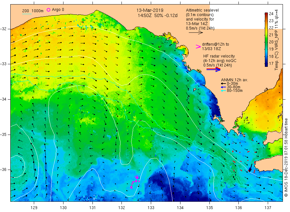Click the red and blue HF radar arrow
Screen dimensions: 290x212
213,69
